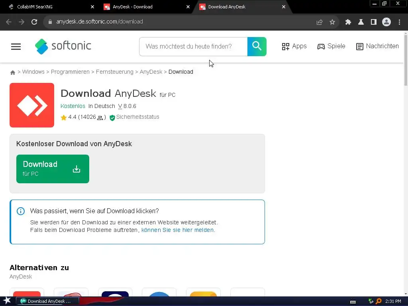The height and width of the screenshot is (306, 408).
Task: Focus the 'Was möchtest du heute finden?' search field
Action: click(193, 47)
